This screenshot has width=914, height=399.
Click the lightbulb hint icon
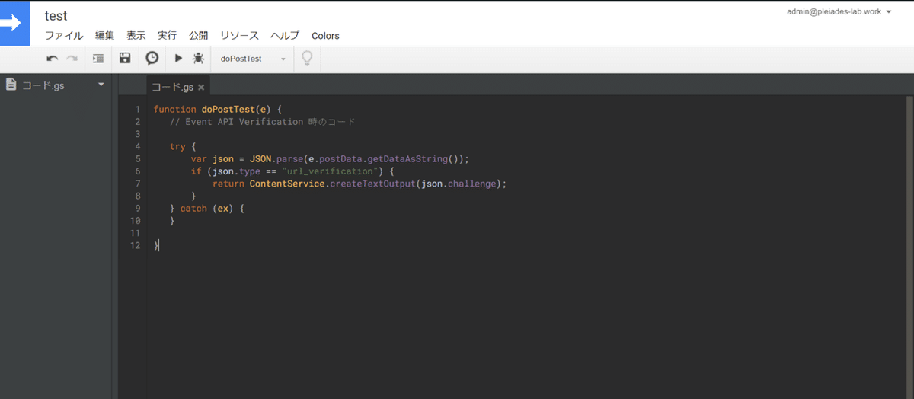pyautogui.click(x=307, y=59)
